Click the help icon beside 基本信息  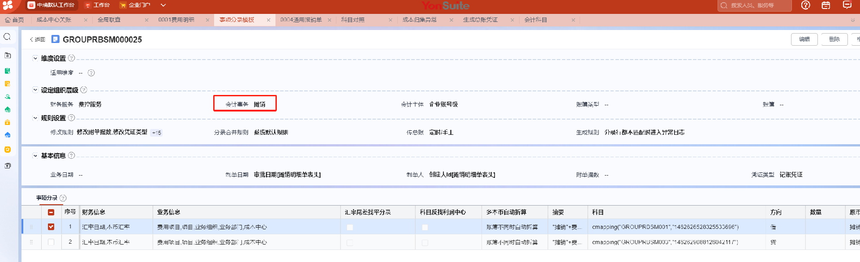(x=71, y=156)
